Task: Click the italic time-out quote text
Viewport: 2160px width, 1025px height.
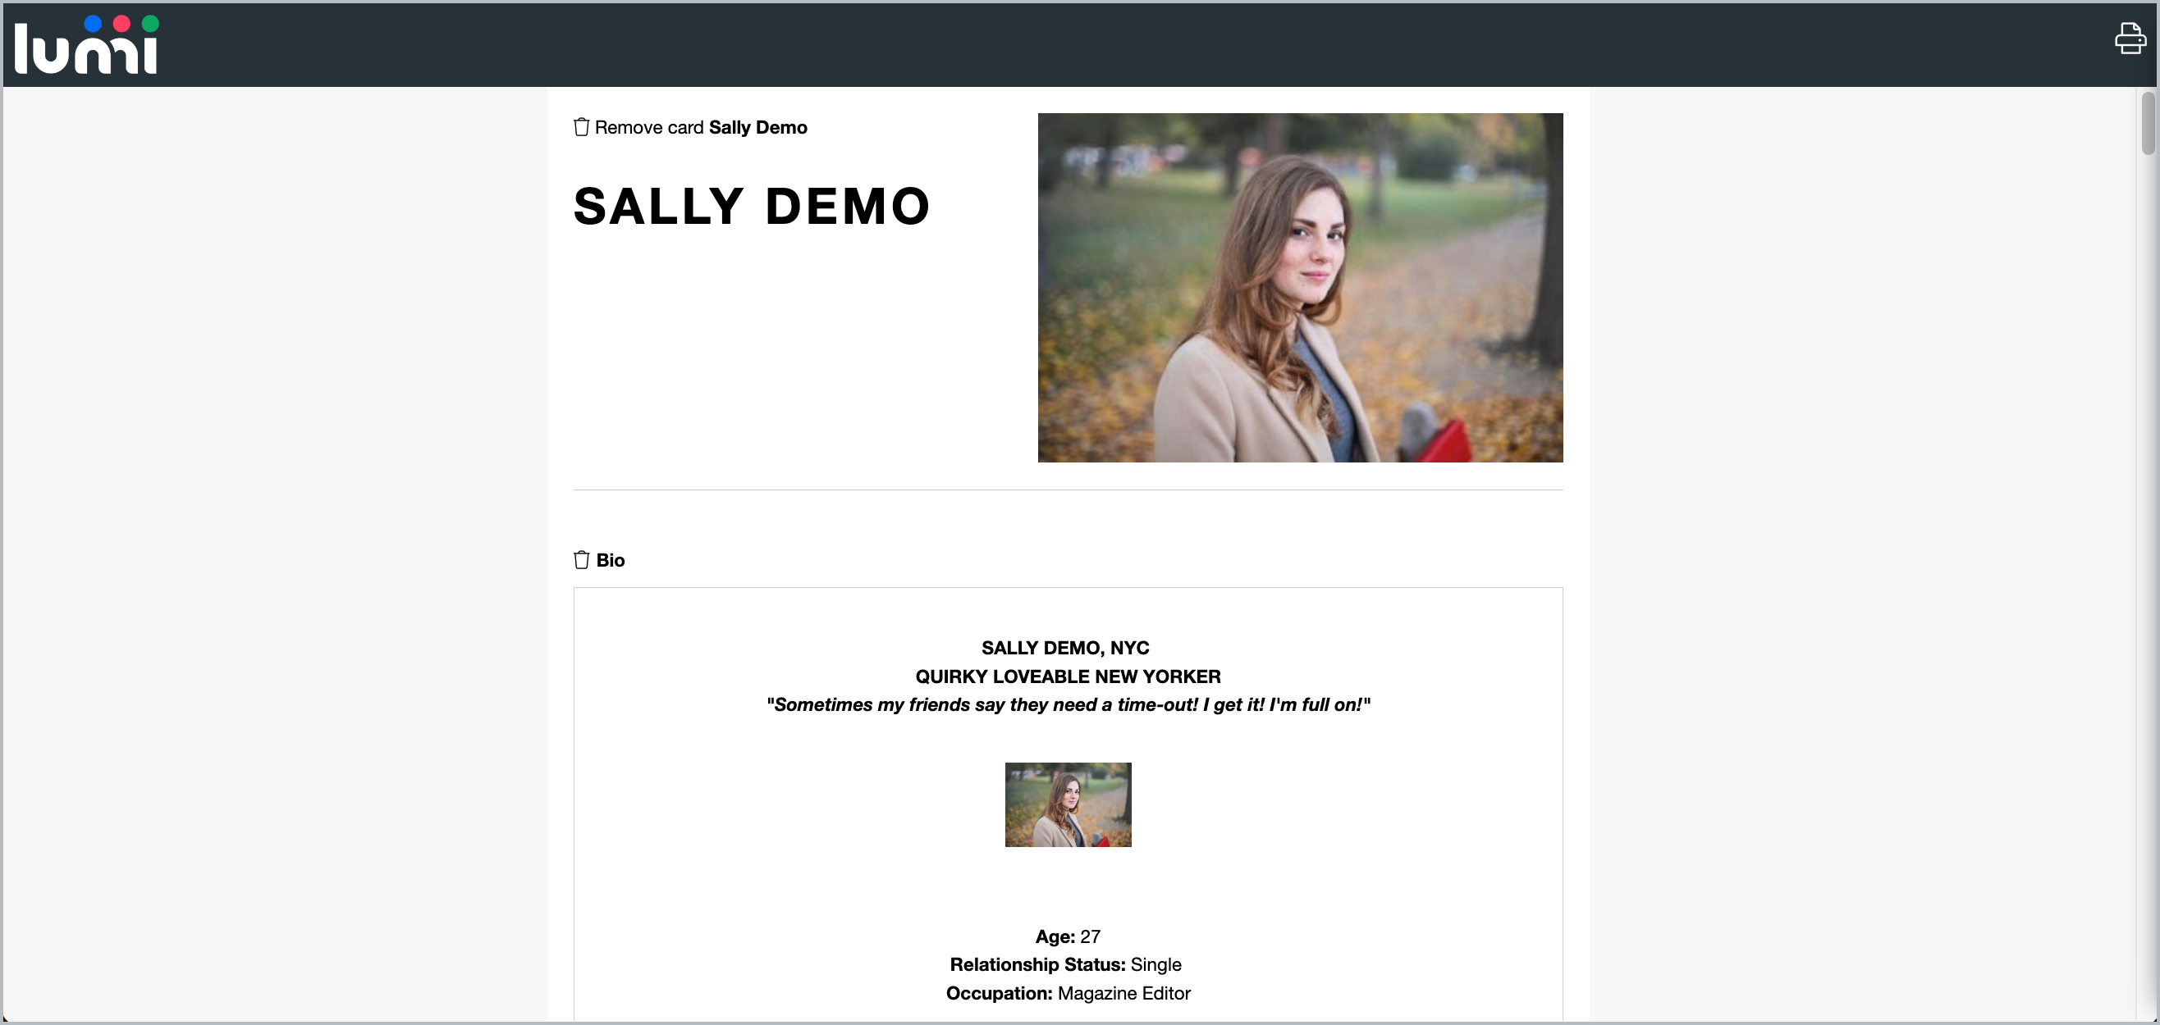Action: coord(1068,705)
